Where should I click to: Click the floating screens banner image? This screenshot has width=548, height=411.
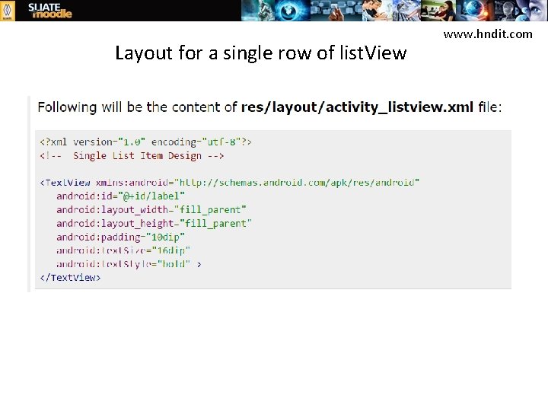[x=336, y=11]
